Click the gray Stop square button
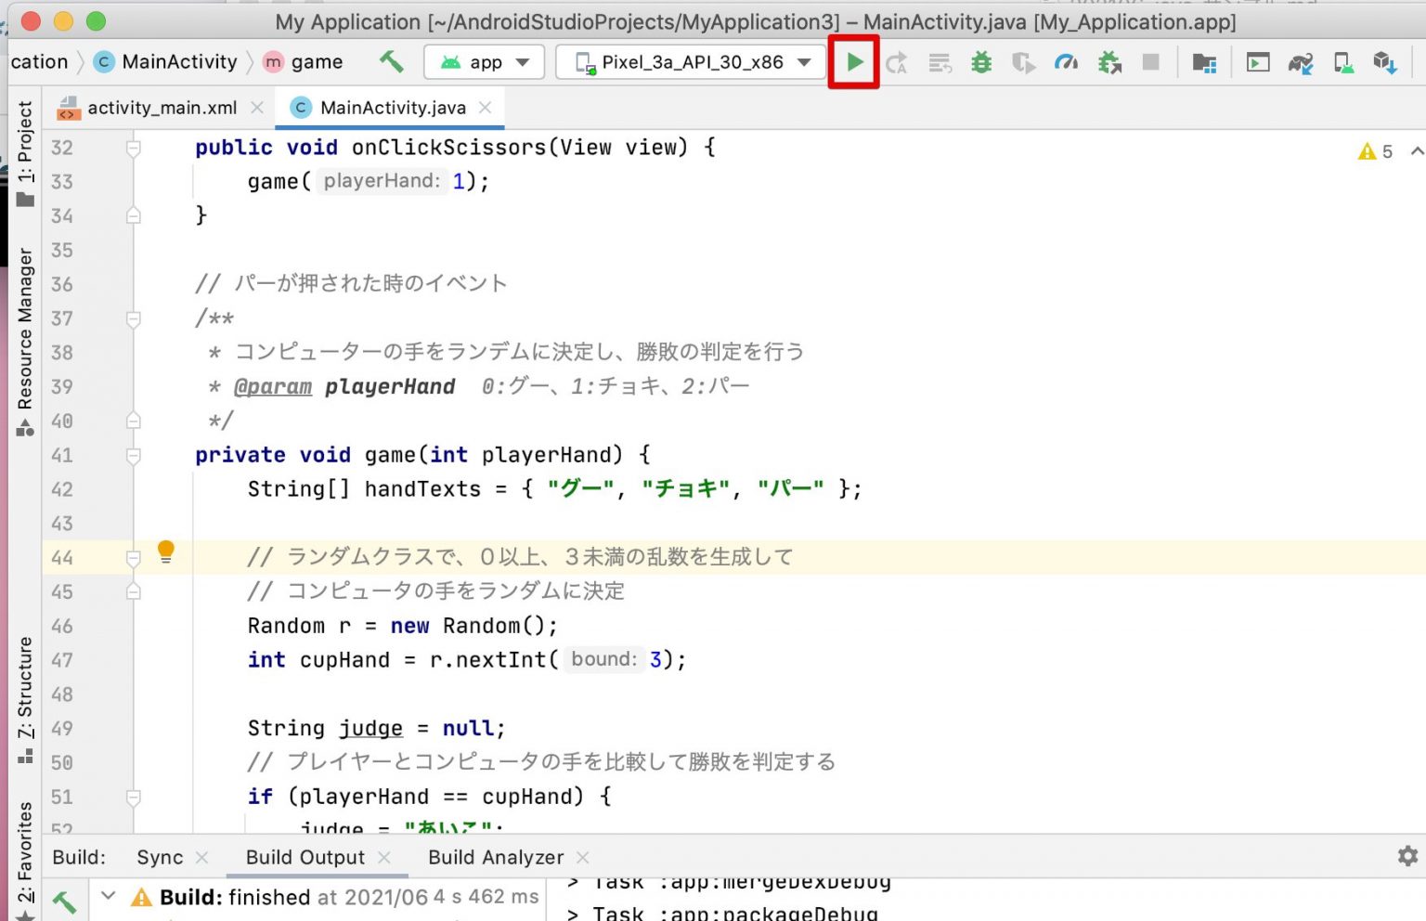The width and height of the screenshot is (1426, 921). click(1150, 62)
